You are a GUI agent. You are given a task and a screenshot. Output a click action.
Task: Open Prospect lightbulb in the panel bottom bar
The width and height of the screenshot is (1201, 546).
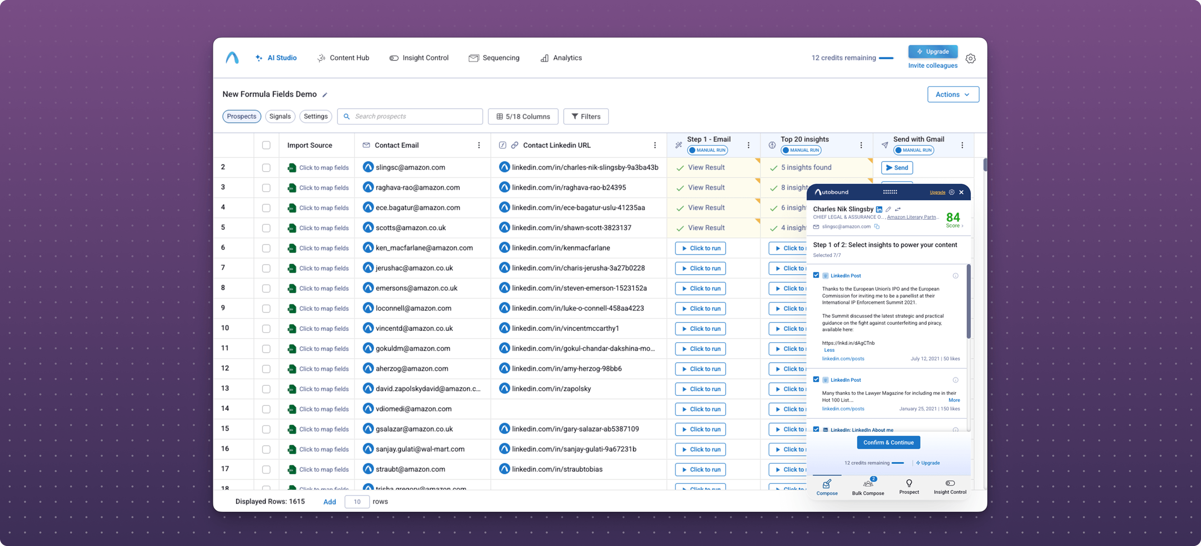[908, 487]
